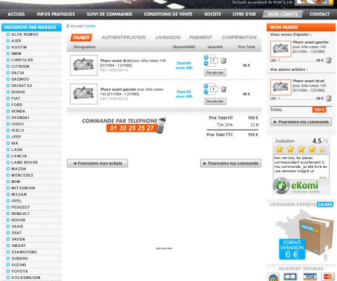337x281 pixels.
Task: Choose BMW brand
Action: click(16, 53)
